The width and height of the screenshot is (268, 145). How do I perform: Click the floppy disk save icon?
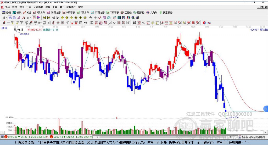coord(128,18)
